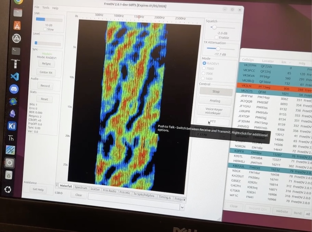Enable the Squelch checkbox
The width and height of the screenshot is (312, 232).
[216, 37]
